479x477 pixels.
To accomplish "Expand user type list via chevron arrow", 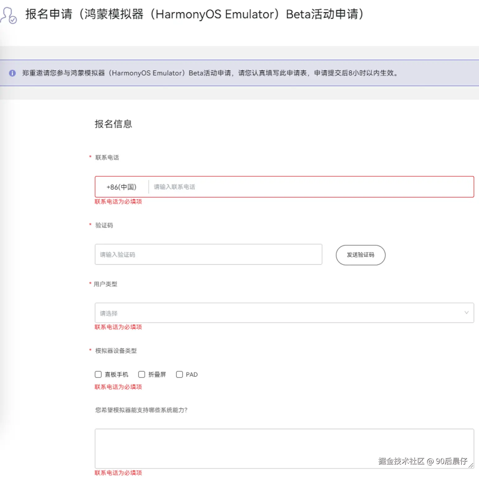I will [466, 313].
